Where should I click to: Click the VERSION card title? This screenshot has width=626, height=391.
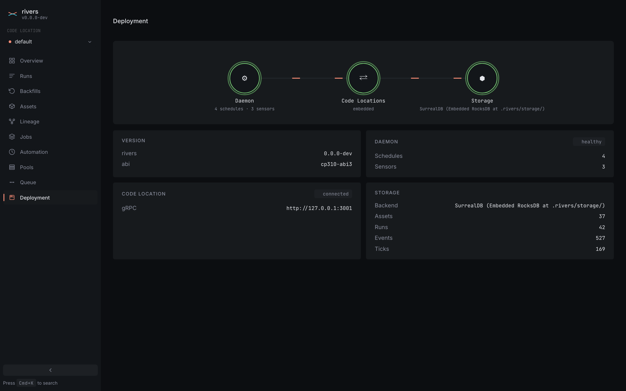tap(133, 140)
